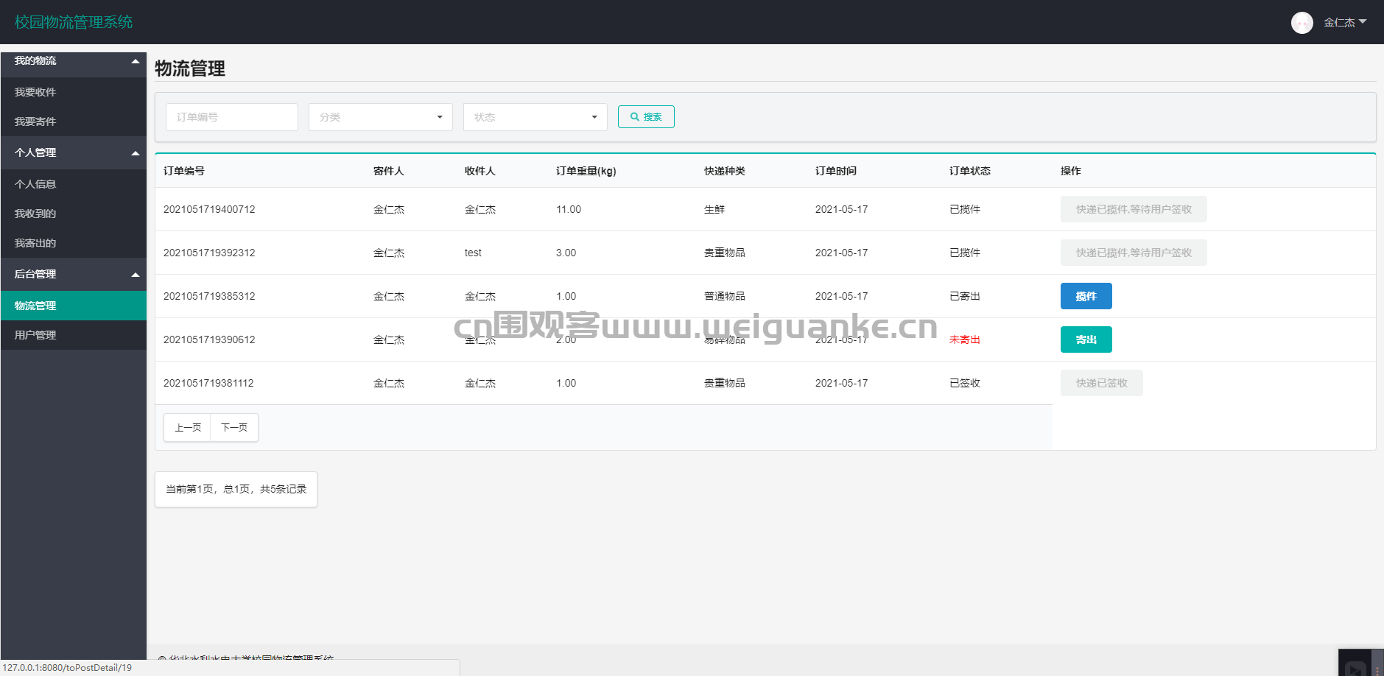Click the blue 揽件 button
The image size is (1384, 676).
tap(1086, 296)
